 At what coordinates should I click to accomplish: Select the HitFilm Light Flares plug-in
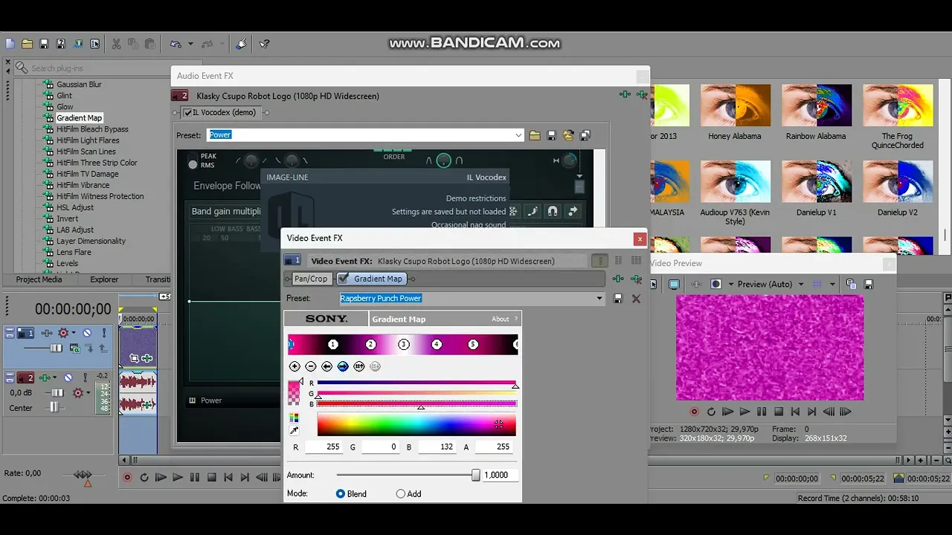[88, 140]
